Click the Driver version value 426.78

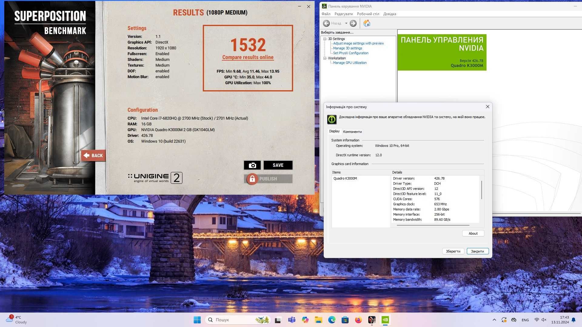(x=439, y=178)
